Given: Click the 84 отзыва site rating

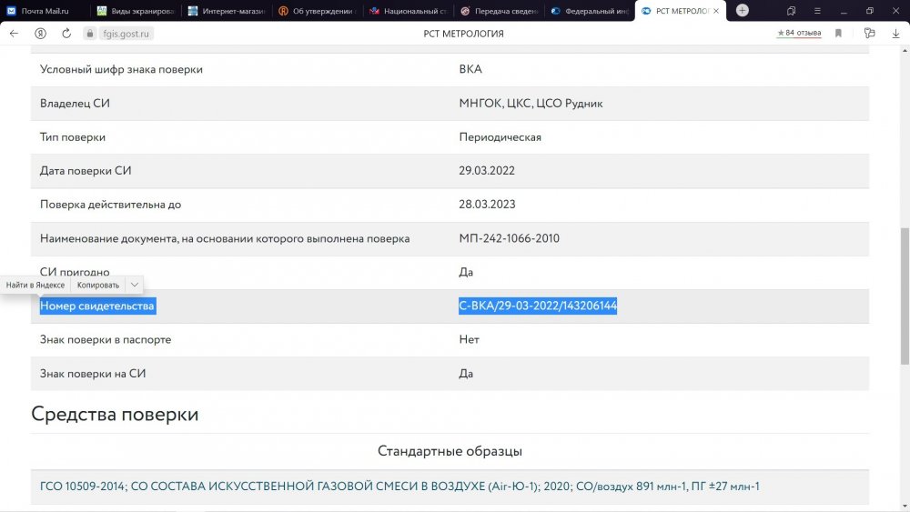Looking at the screenshot, I should pos(799,33).
